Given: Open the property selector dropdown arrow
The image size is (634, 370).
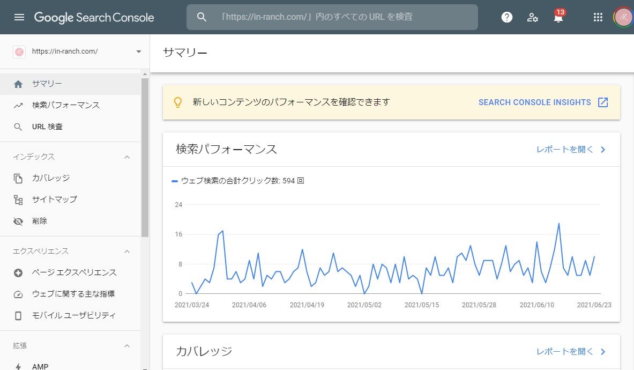Looking at the screenshot, I should pyautogui.click(x=139, y=52).
